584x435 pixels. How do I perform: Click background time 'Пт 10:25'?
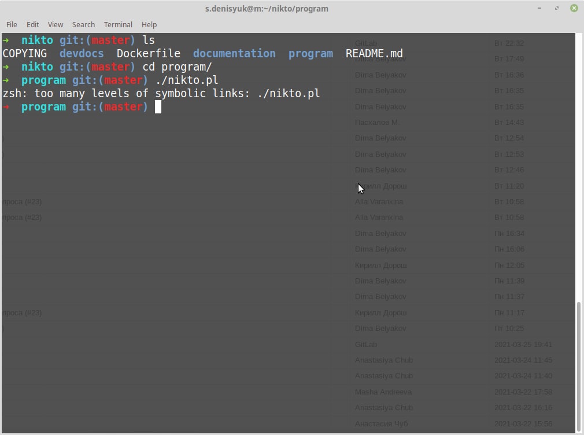(509, 329)
